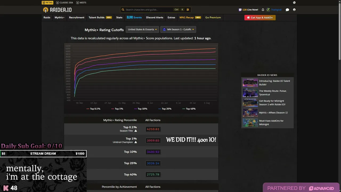341x192 pixels.
Task: Expand the United States & Oceania region dropdown
Action: tap(142, 29)
